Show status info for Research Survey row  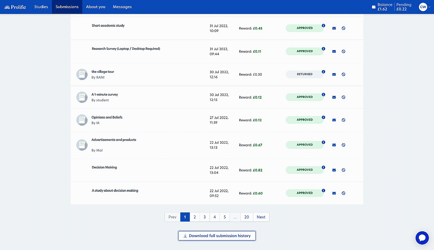pyautogui.click(x=323, y=49)
